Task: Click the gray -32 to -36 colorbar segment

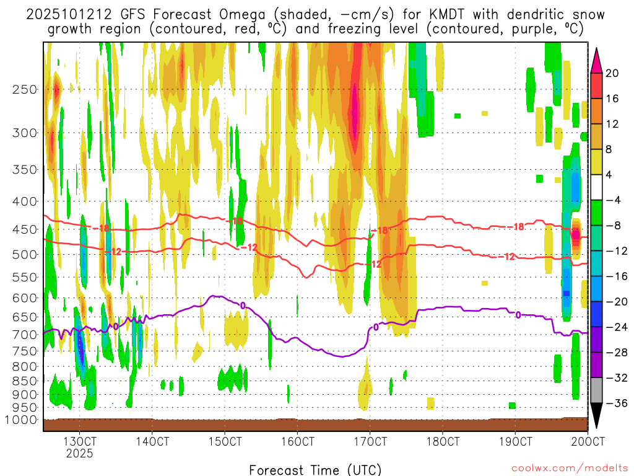Action: point(596,390)
